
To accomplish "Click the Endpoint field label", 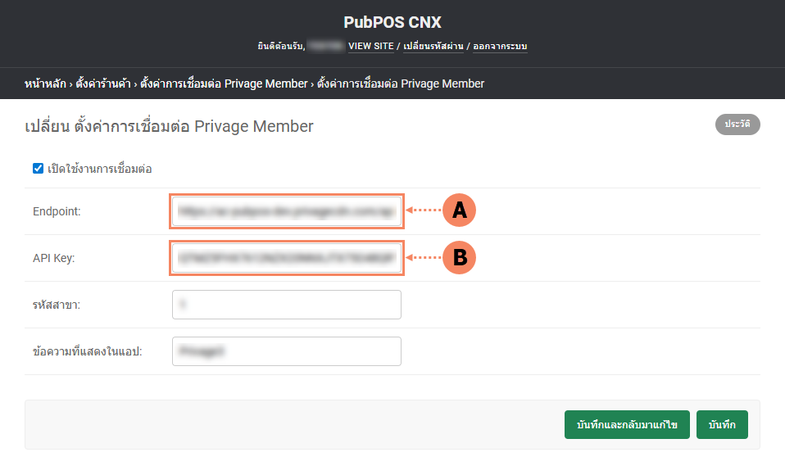I will click(x=57, y=211).
